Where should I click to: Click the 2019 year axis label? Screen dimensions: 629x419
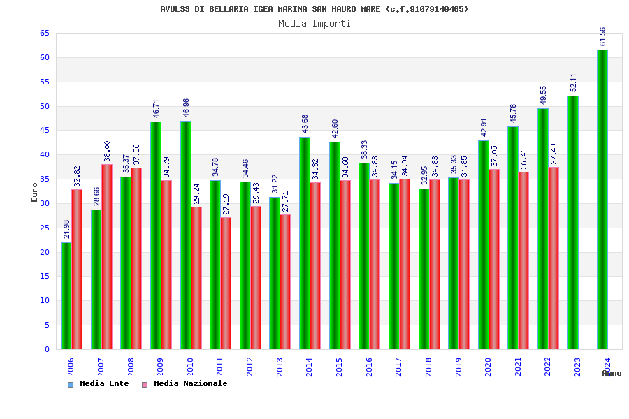pos(458,367)
